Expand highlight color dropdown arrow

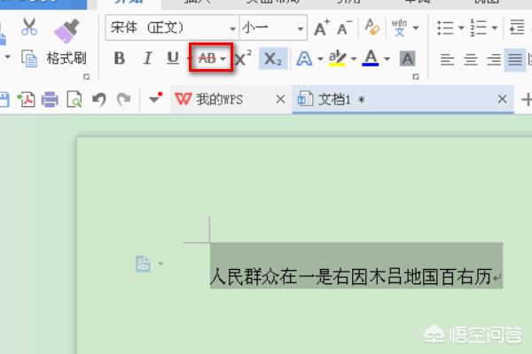coord(354,59)
